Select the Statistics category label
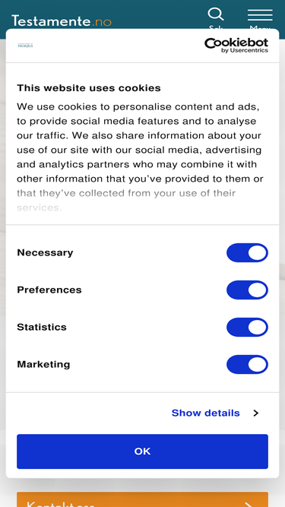Screen dimensions: 285x507 click(42, 327)
